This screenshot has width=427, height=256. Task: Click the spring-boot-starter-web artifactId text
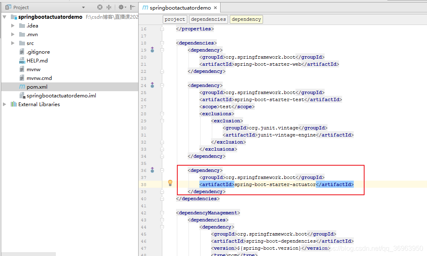point(268,64)
